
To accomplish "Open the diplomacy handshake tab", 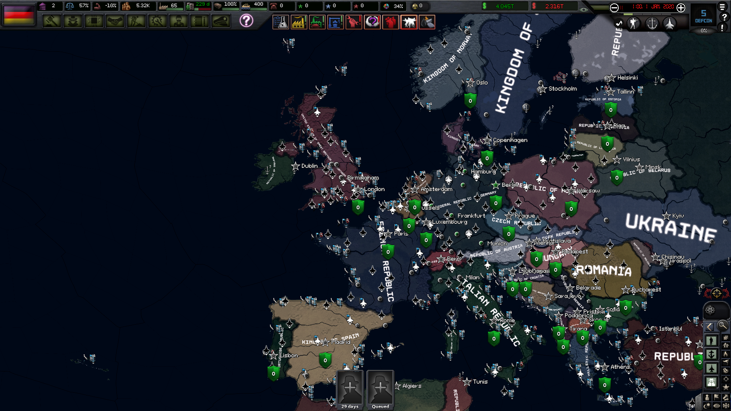I will coord(115,21).
